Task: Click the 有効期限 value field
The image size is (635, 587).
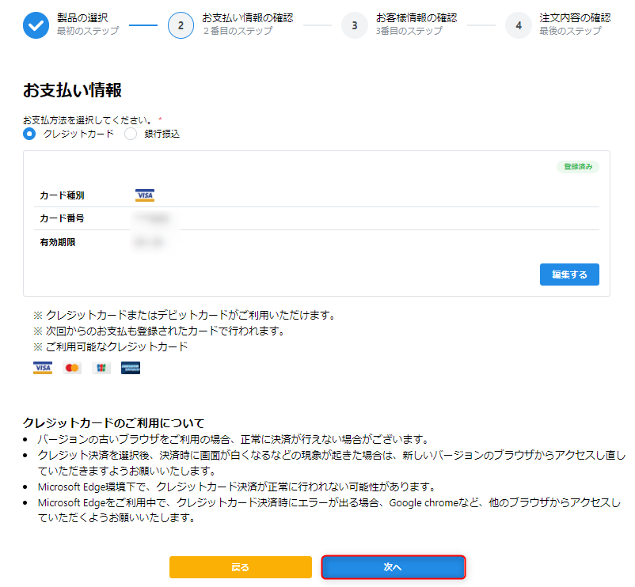Action: point(150,240)
